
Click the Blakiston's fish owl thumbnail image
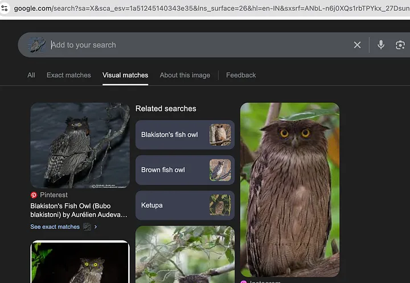click(x=220, y=135)
